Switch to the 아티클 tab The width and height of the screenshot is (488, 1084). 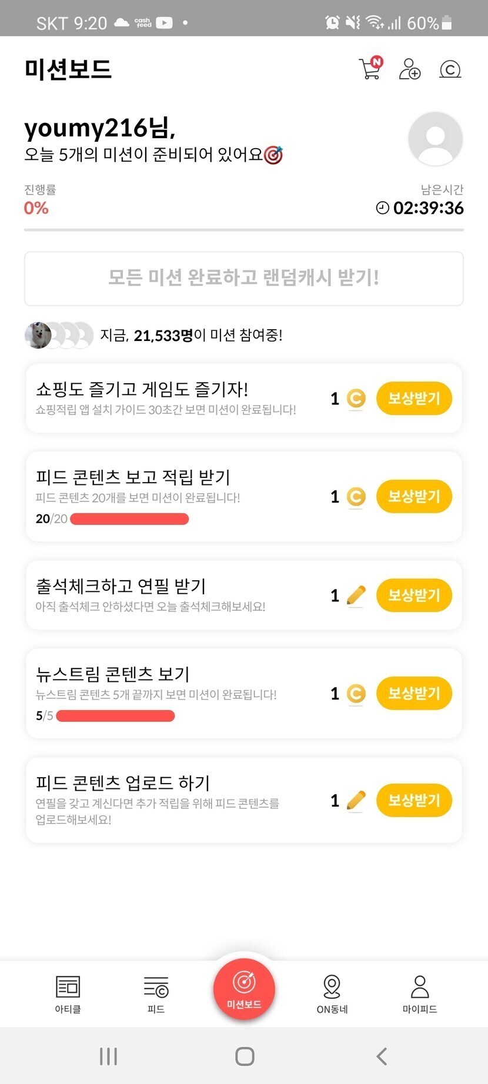click(68, 994)
